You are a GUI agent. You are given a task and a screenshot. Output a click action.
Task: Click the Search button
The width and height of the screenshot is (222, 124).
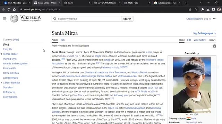point(127,19)
